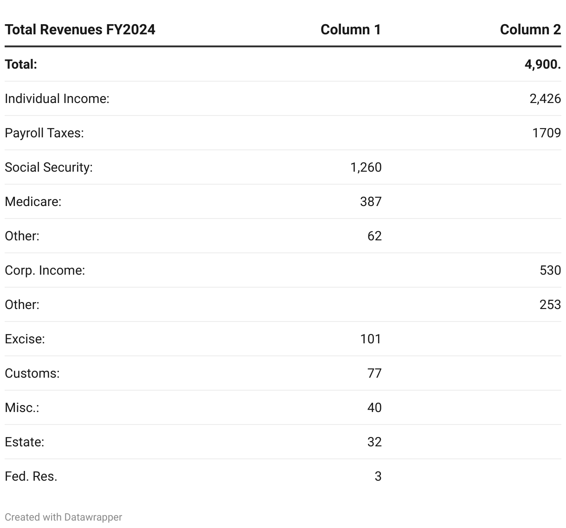Click the Misc.: row label

click(22, 408)
